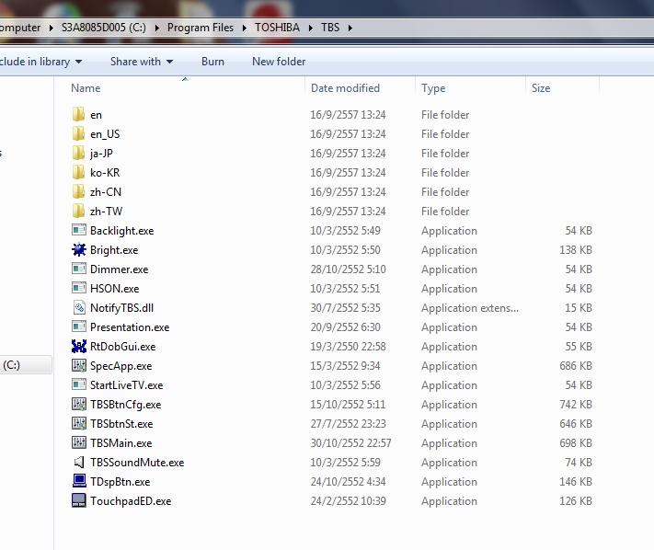The width and height of the screenshot is (654, 550).
Task: Go to S3A8085D005 (C:) drive breadcrumb
Action: click(104, 28)
